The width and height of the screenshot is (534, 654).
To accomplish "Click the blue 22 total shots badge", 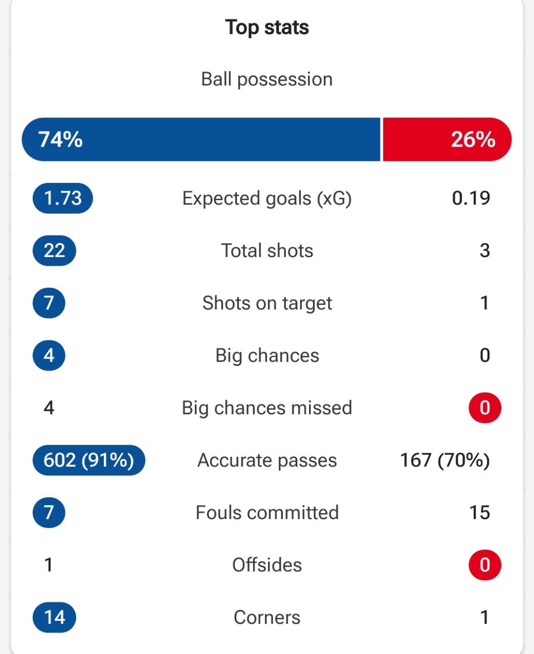I will [x=54, y=250].
